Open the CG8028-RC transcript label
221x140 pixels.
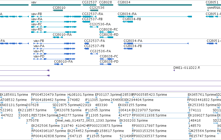(x=109, y=30)
